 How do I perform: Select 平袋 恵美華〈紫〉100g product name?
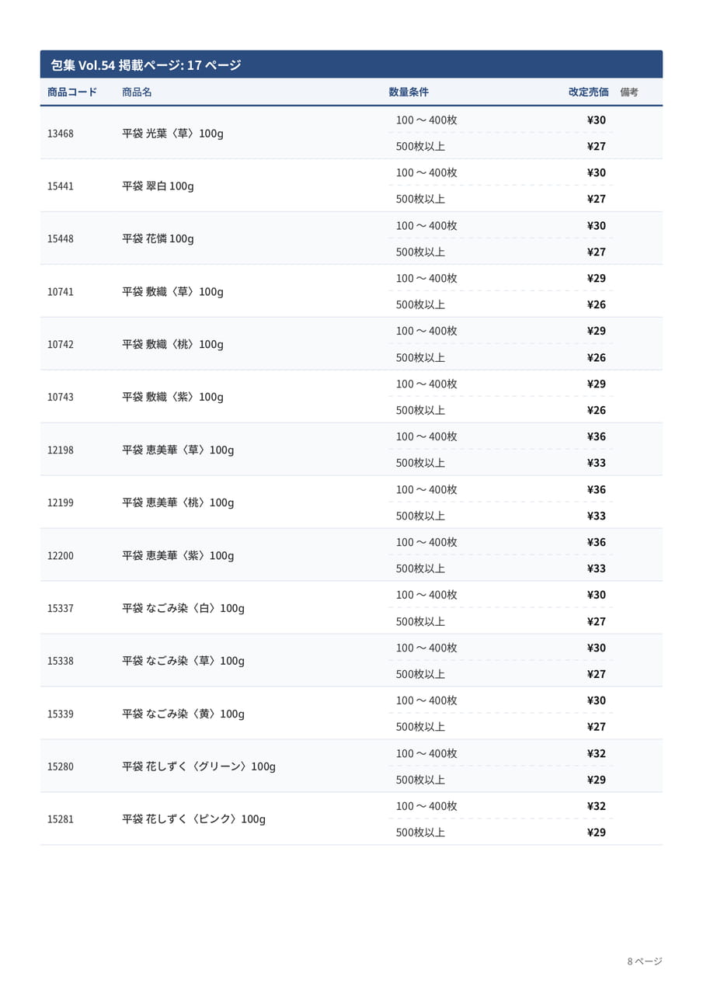[x=178, y=555]
